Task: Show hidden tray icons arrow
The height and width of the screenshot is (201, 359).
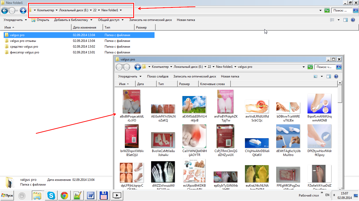Action: tap(334, 195)
